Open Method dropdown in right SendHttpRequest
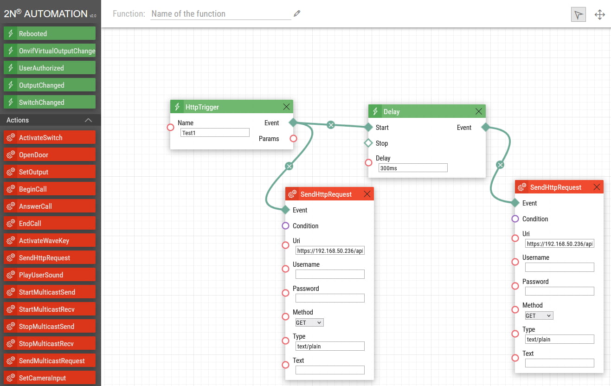The width and height of the screenshot is (611, 386). (x=539, y=315)
